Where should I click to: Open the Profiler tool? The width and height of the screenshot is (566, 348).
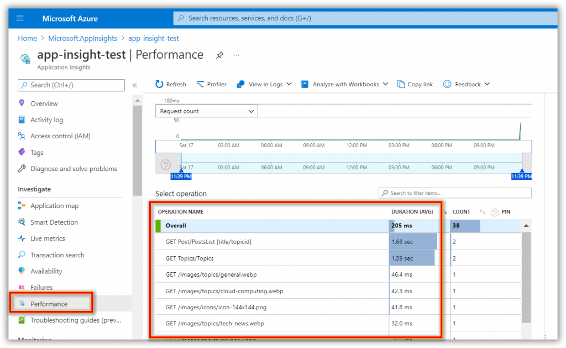(212, 84)
